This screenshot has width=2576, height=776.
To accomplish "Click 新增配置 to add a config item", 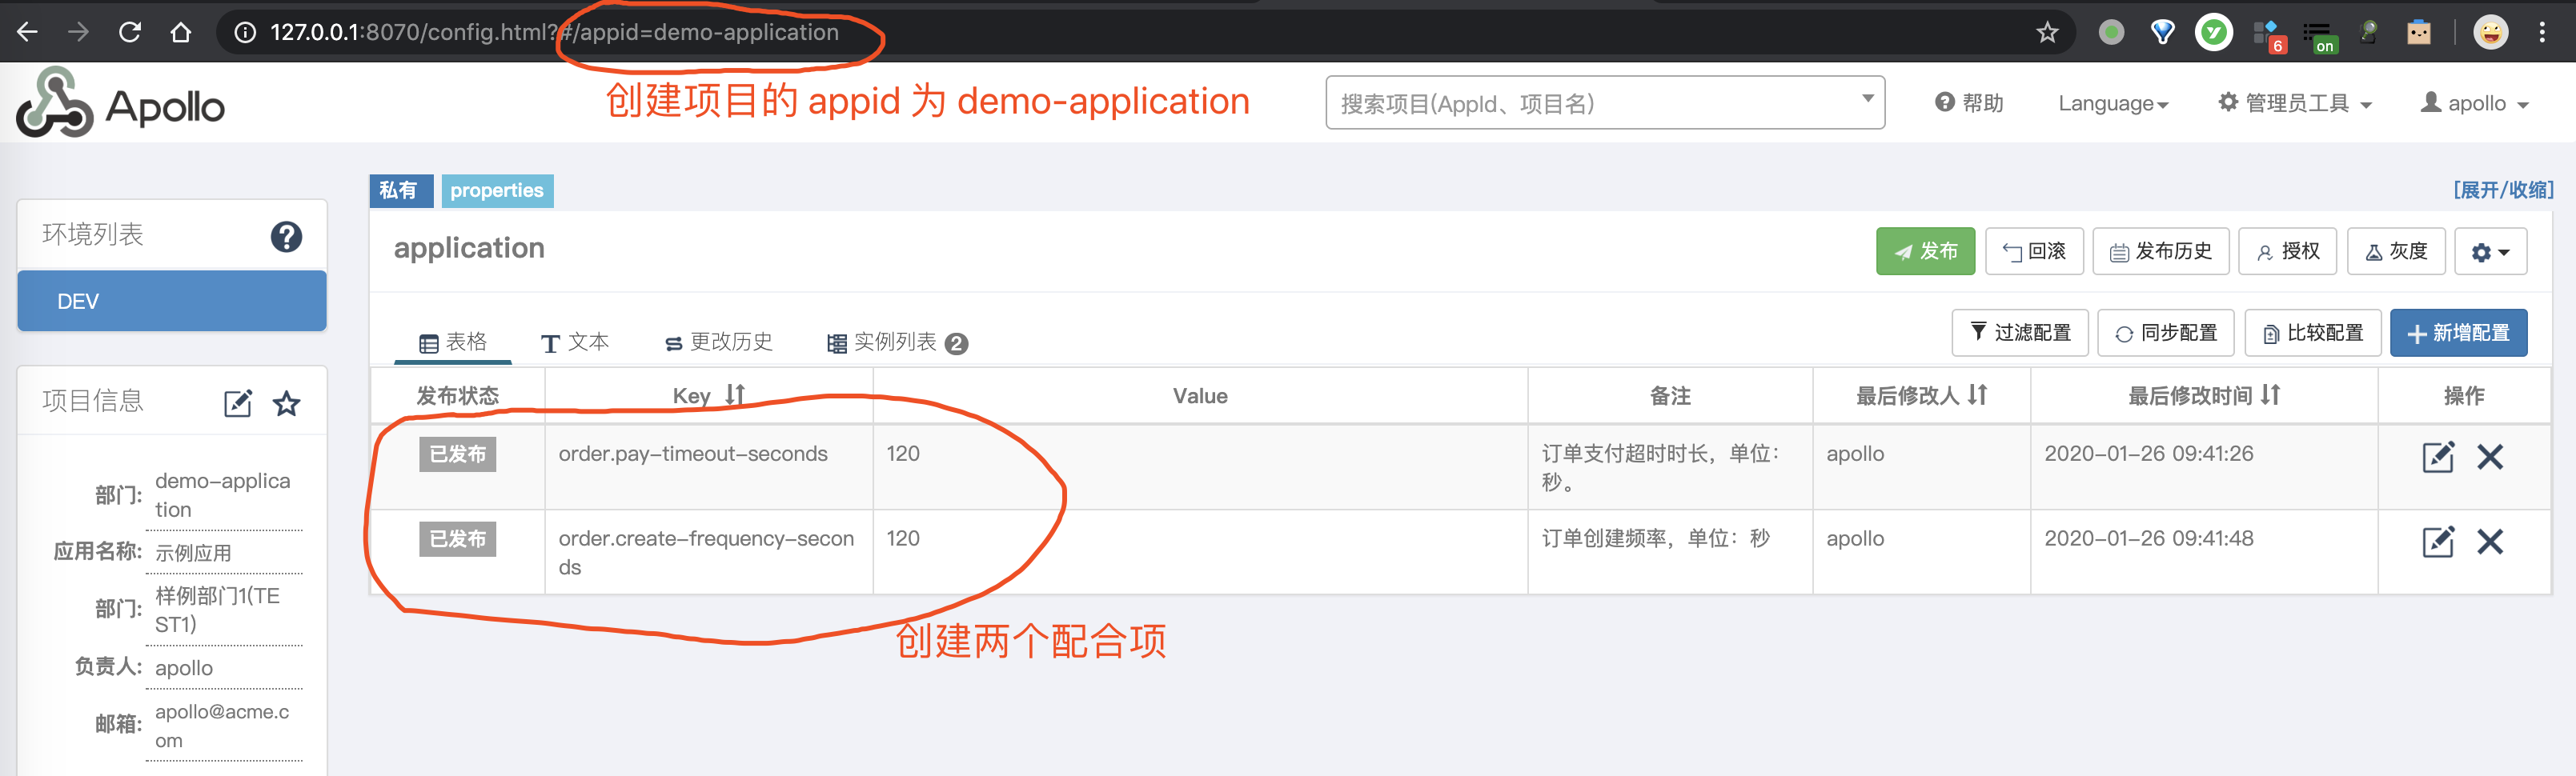I will [2459, 332].
